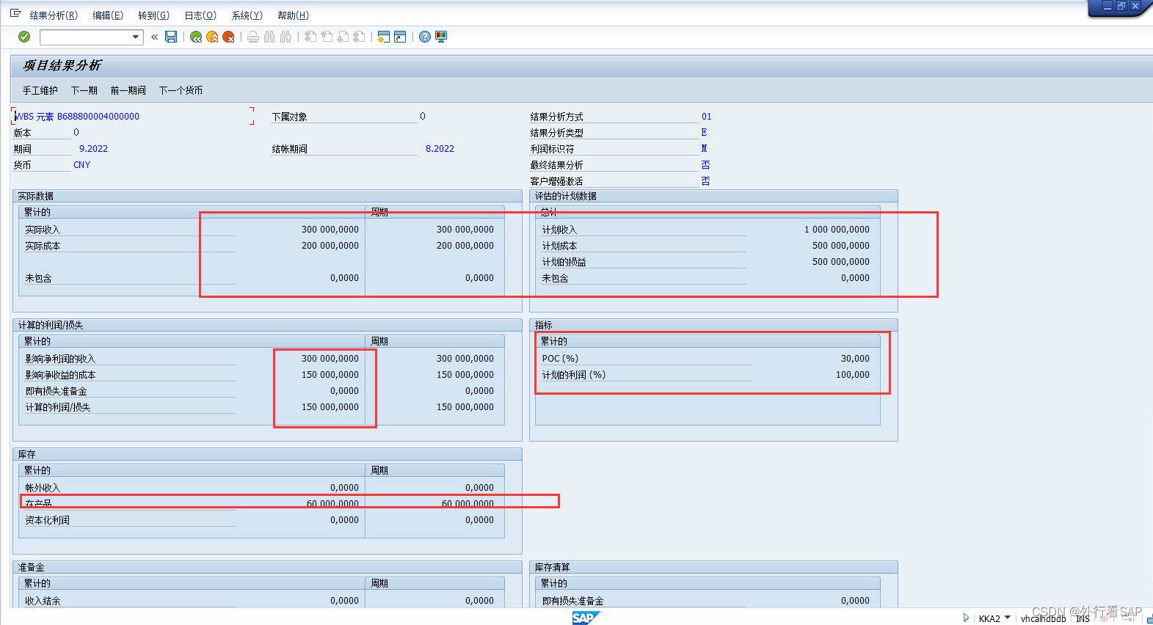The width and height of the screenshot is (1153, 625).
Task: Click the red Cancel icon
Action: point(228,37)
